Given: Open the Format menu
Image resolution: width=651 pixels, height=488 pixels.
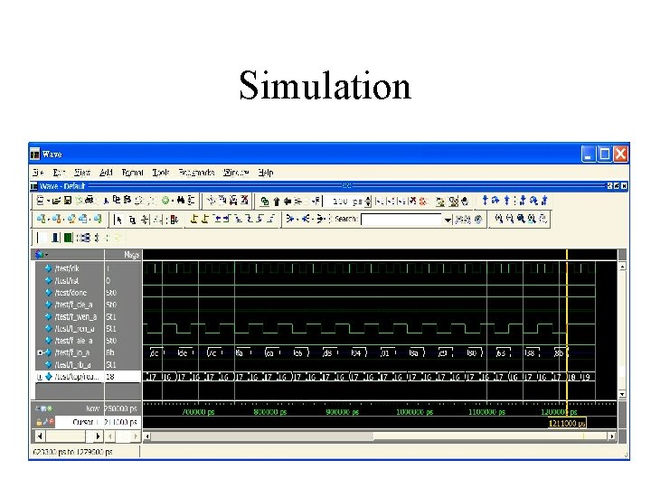Looking at the screenshot, I should click(x=132, y=173).
